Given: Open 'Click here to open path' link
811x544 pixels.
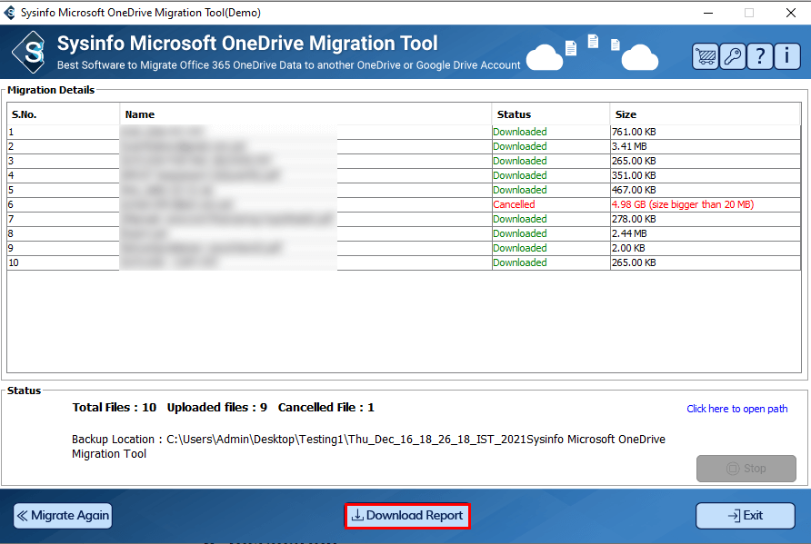Looking at the screenshot, I should (x=736, y=409).
